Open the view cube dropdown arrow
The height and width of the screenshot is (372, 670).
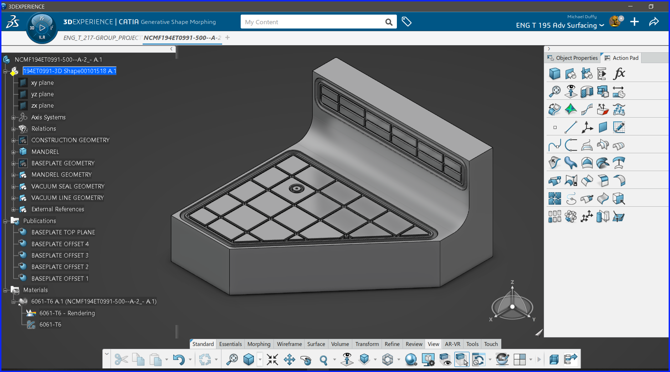pos(260,360)
